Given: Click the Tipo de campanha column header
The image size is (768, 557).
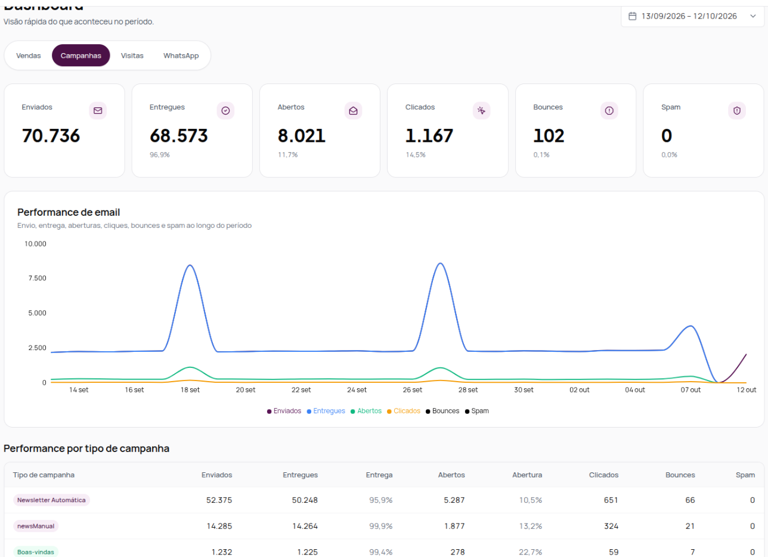Looking at the screenshot, I should [x=44, y=475].
